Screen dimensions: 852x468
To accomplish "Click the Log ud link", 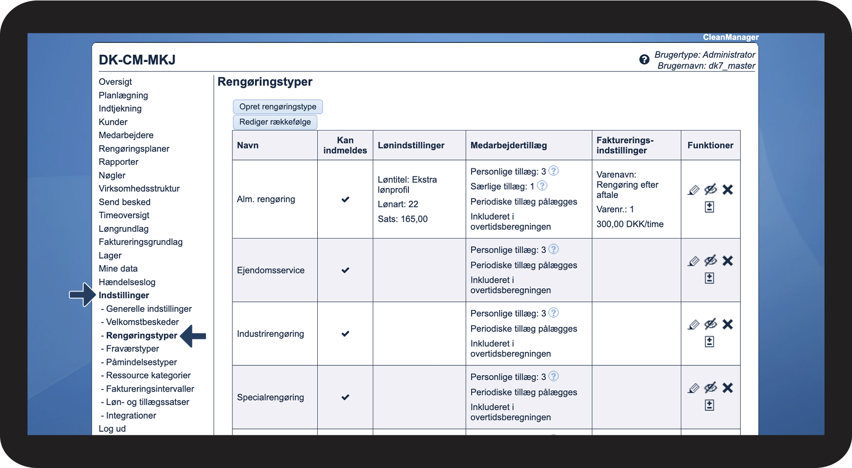I will (x=112, y=429).
